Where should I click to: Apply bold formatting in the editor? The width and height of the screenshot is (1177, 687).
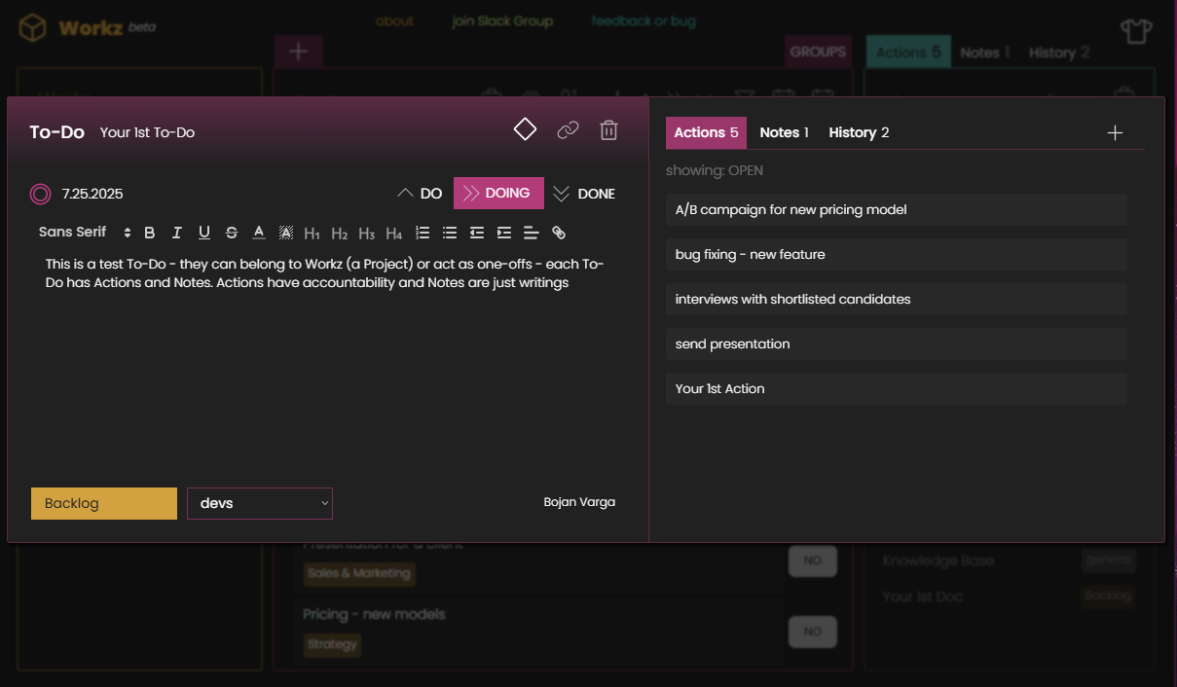(x=149, y=232)
